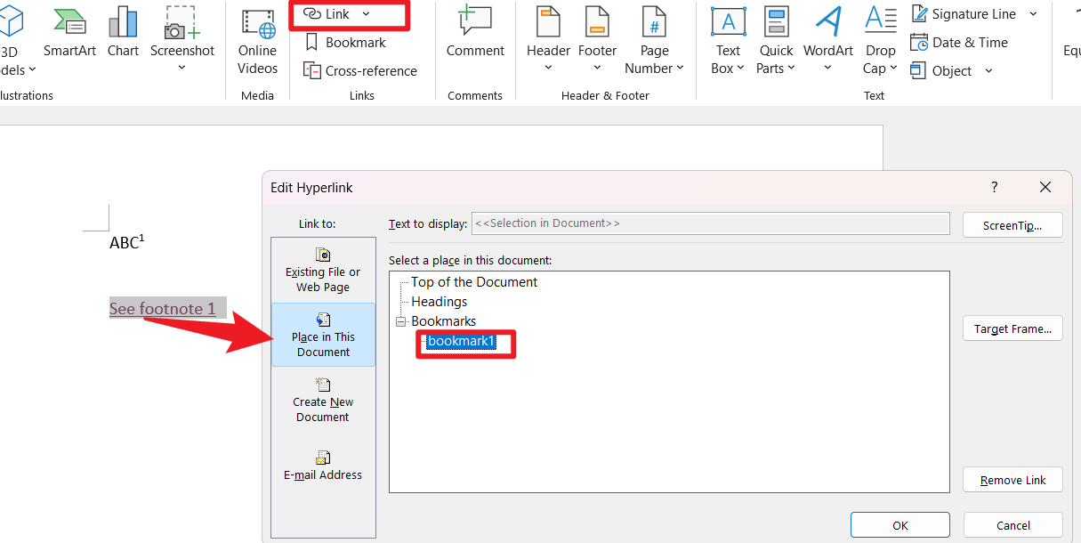Select the Bookmarks tree item

(x=443, y=321)
